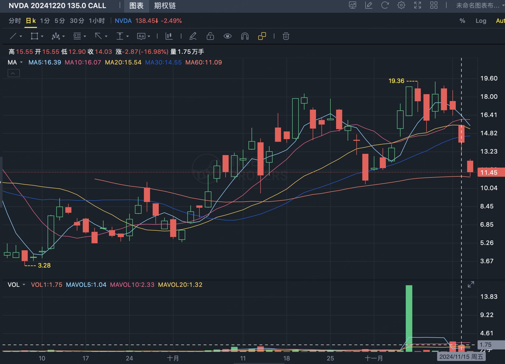The width and height of the screenshot is (505, 364).
Task: Open chart settings gear icon
Action: (401, 5)
